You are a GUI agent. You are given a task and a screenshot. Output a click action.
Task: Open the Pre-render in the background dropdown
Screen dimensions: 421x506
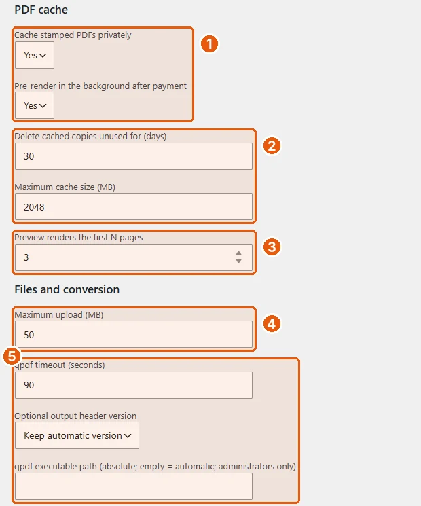click(x=35, y=105)
